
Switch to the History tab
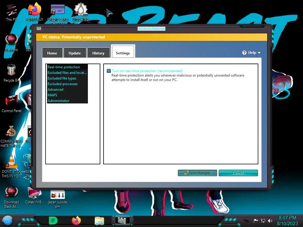click(98, 53)
